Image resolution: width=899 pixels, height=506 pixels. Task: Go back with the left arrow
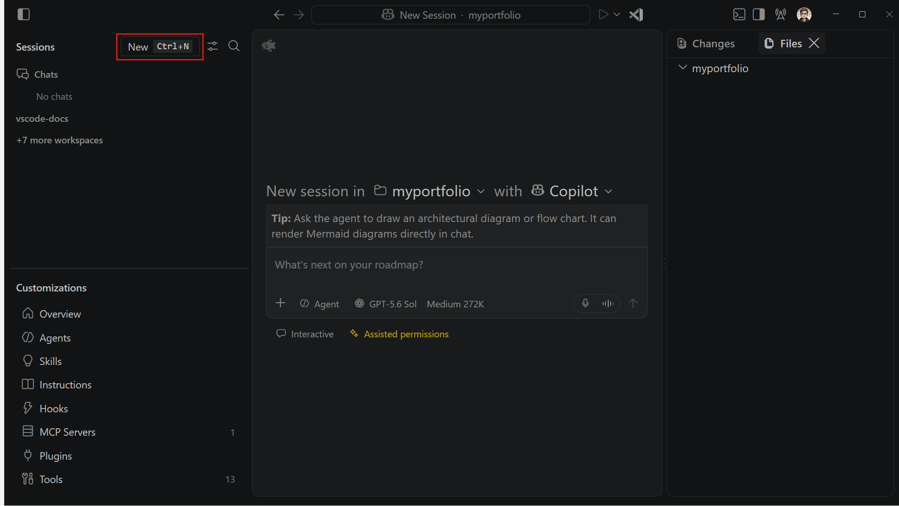(x=279, y=15)
